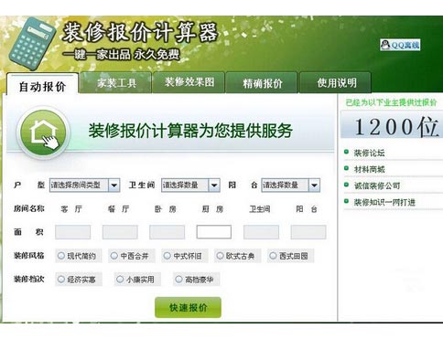Image resolution: width=443 pixels, height=339 pixels.
Task: Click the 1200位 counter text
Action: 396,127
